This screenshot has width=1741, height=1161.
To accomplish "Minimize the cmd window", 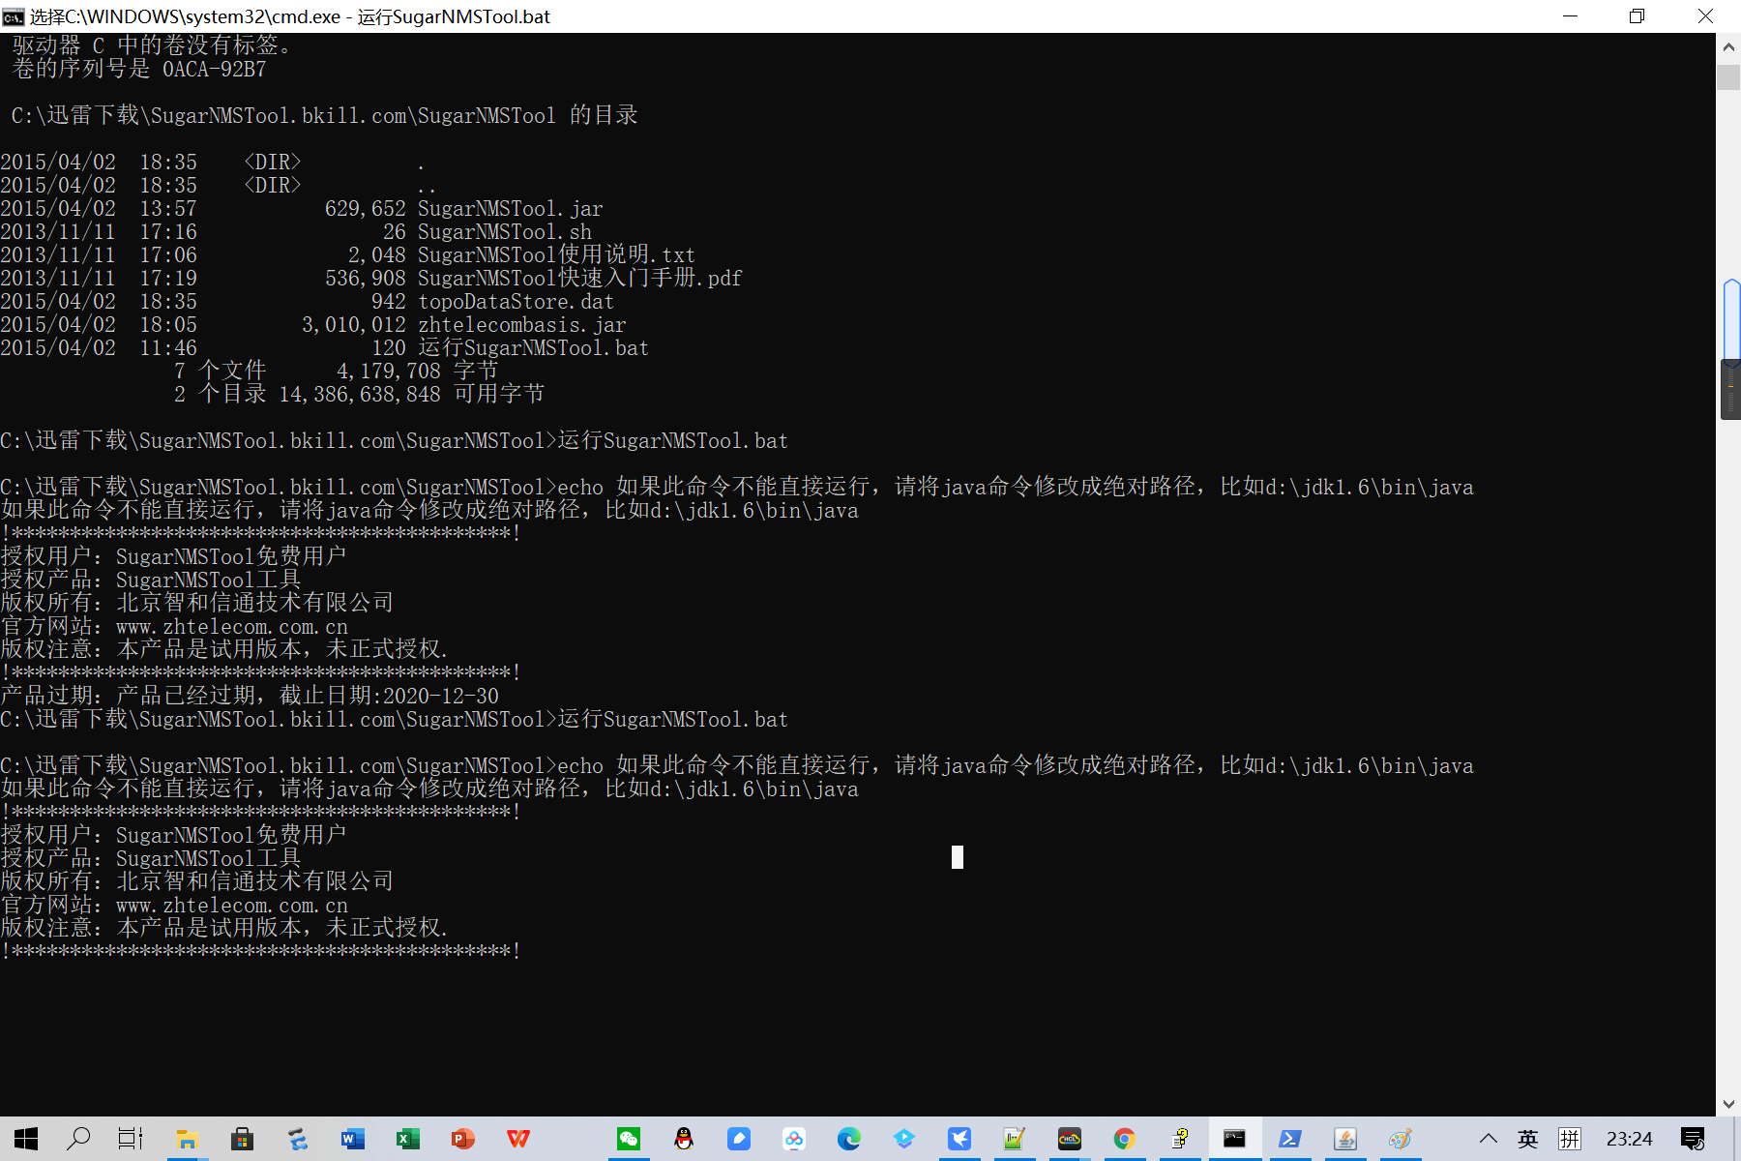I will (1570, 16).
